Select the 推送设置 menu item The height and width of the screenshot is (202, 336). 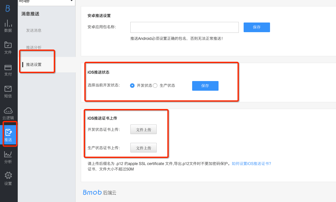(x=34, y=65)
